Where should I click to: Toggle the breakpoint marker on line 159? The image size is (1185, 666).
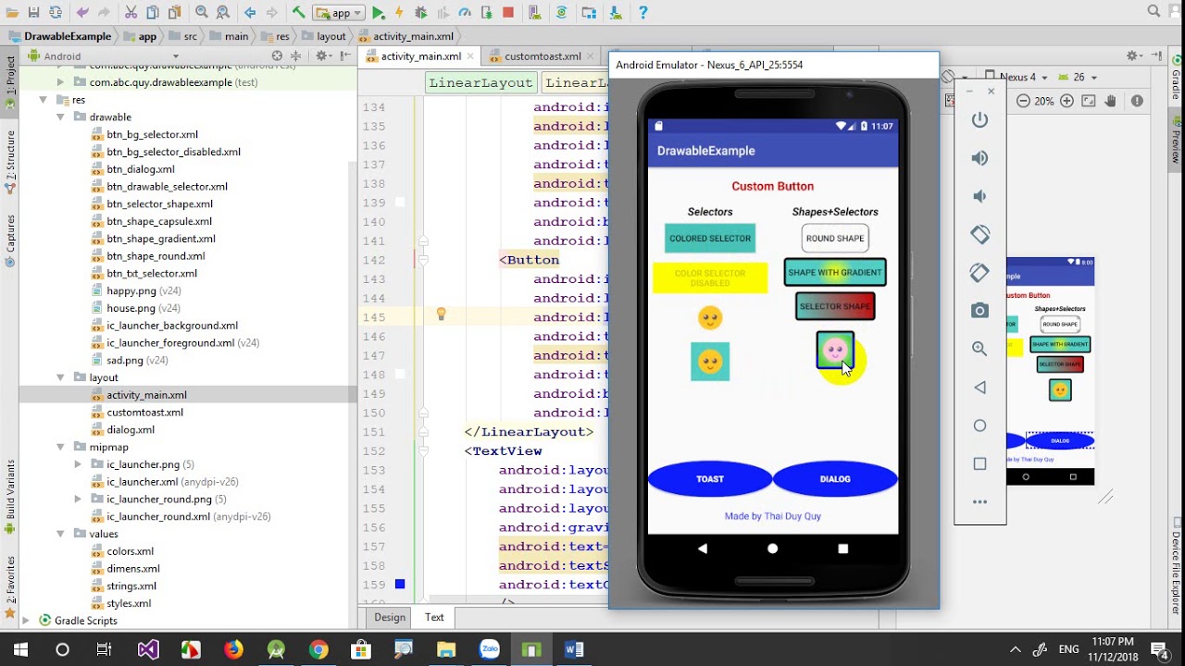point(400,585)
